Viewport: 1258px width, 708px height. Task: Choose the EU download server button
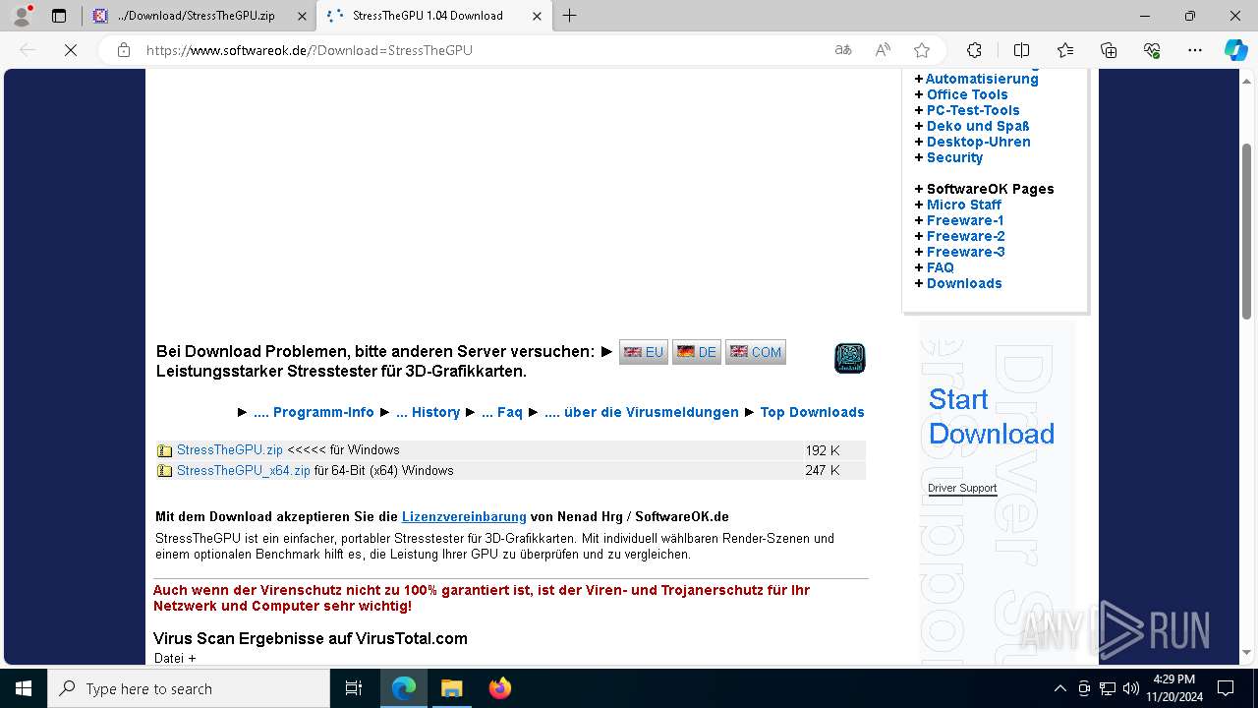tap(644, 352)
